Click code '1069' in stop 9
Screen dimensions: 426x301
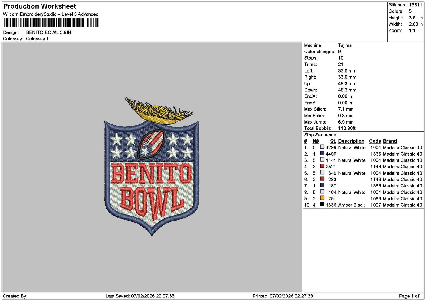(x=376, y=199)
